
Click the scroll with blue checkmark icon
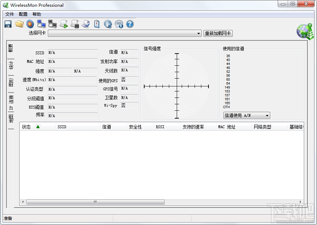click(x=86, y=24)
